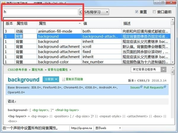Click the Issues external link icon

point(140,87)
